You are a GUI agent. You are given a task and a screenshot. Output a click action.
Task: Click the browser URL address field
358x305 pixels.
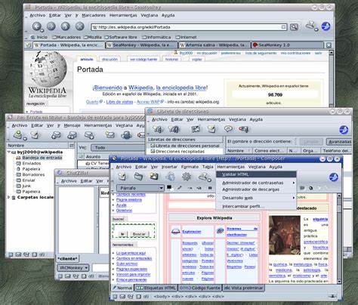[x=189, y=27]
